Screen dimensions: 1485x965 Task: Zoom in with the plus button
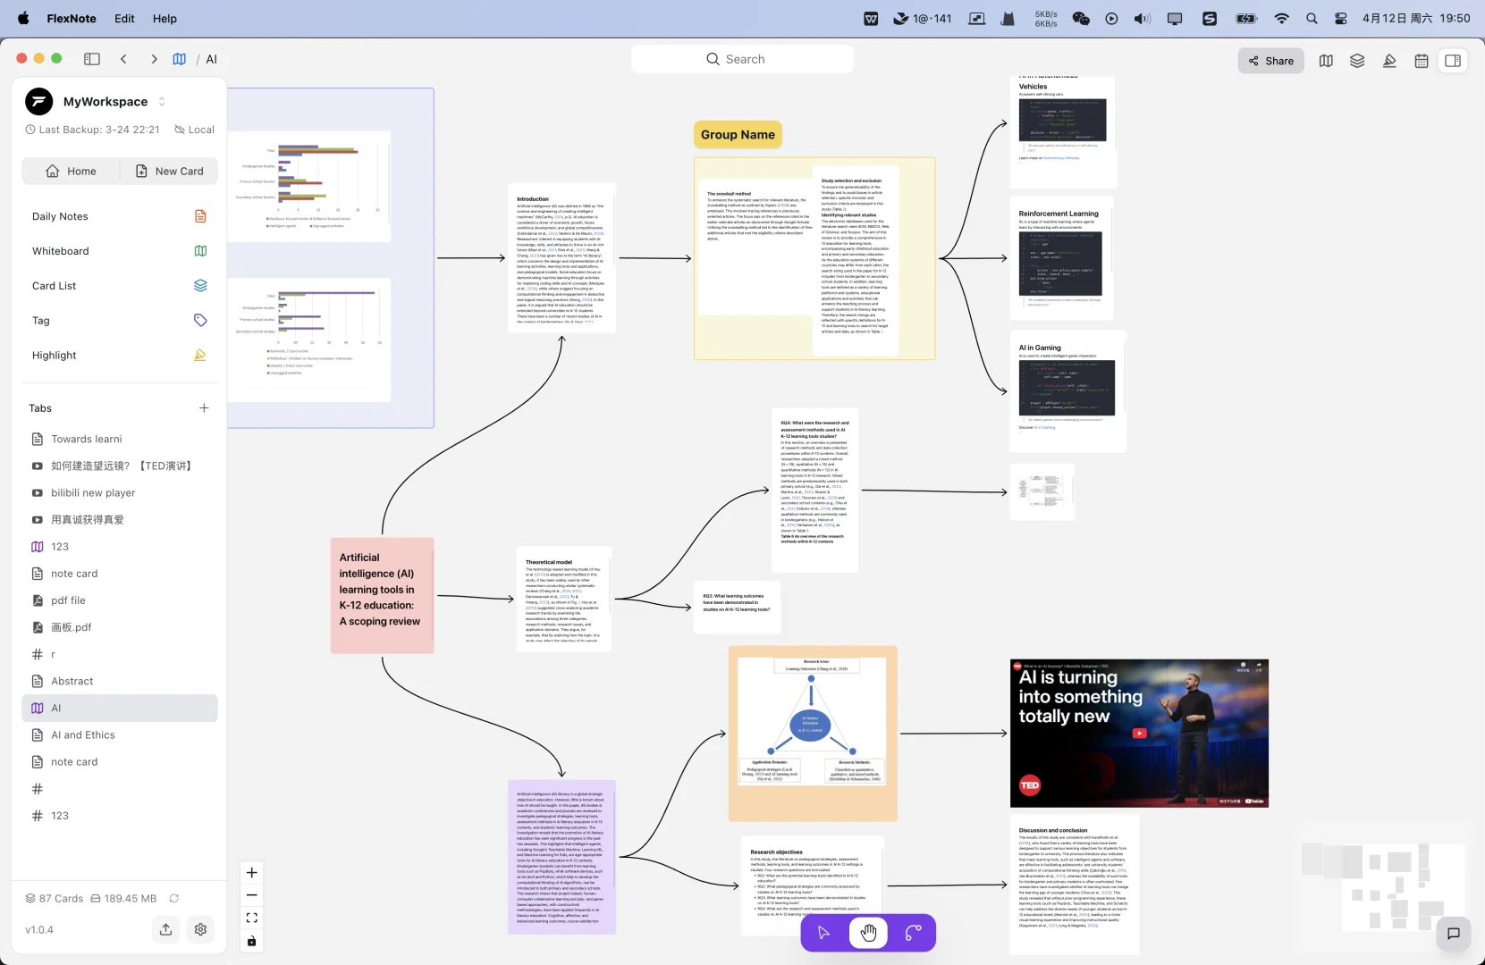pyautogui.click(x=252, y=873)
